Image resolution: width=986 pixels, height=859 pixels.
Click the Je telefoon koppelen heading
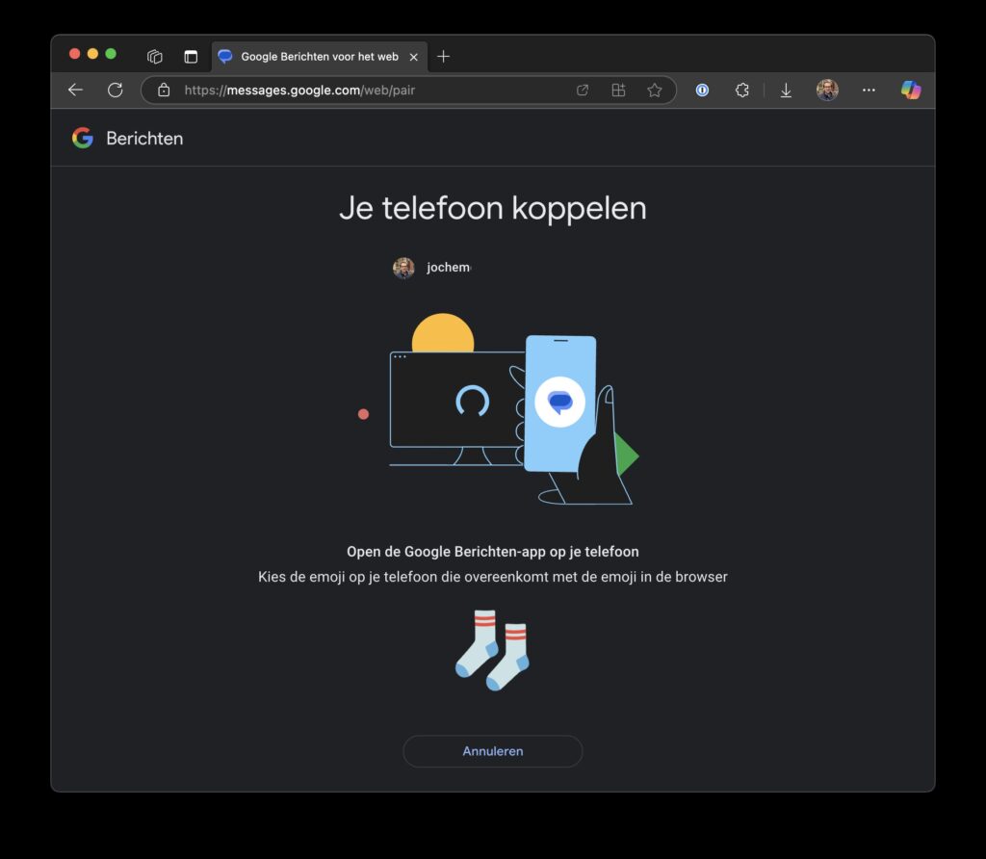coord(493,208)
